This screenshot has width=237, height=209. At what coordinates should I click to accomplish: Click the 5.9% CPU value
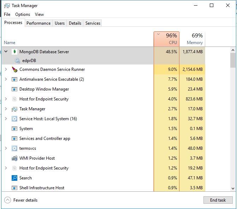[172, 89]
